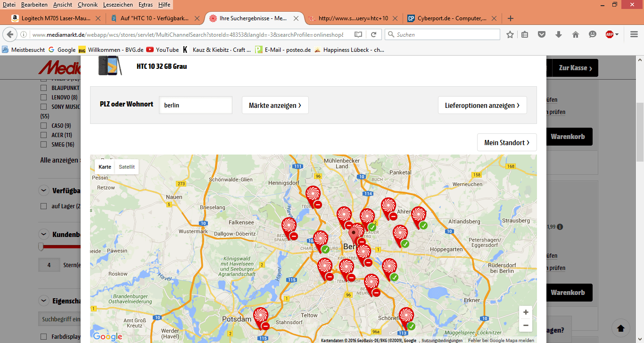This screenshot has height=343, width=644.
Task: Open the Chronik menu
Action: click(88, 4)
